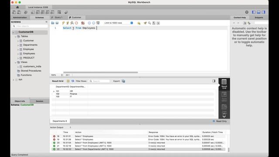Create a new schema icon
Viewport: 279px width, 157px height.
tap(33, 12)
